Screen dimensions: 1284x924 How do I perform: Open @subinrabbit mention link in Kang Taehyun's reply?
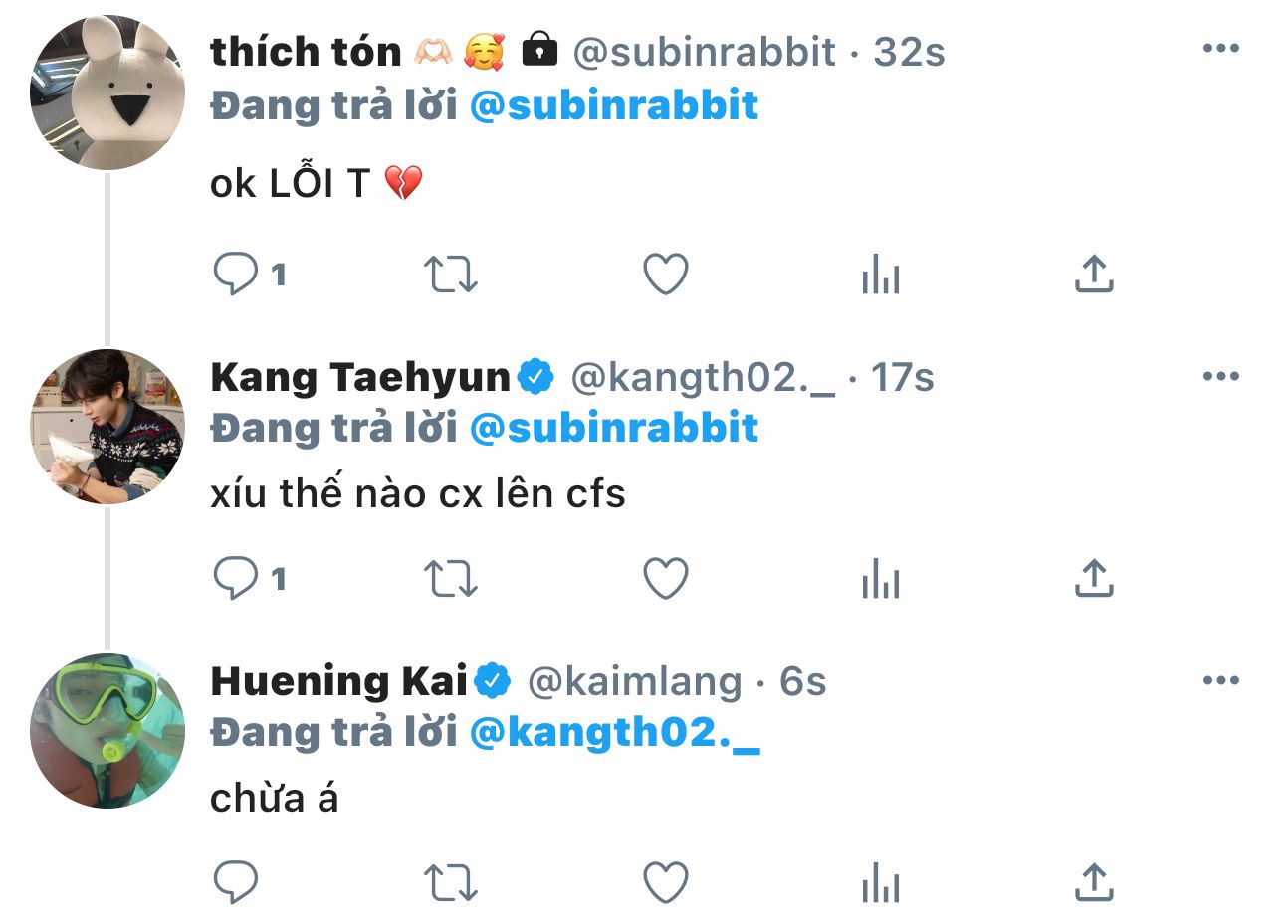click(613, 429)
